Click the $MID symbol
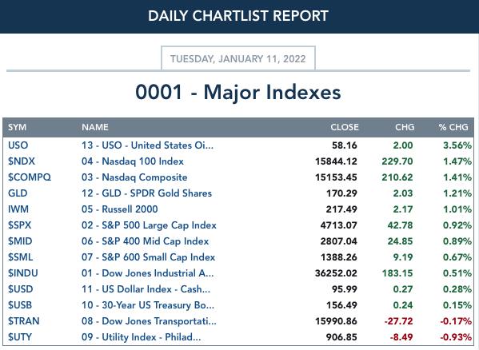479x350 pixels. click(x=20, y=241)
